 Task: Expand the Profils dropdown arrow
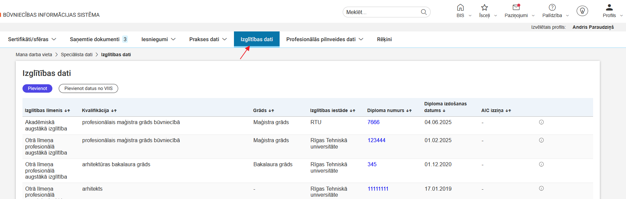(x=621, y=16)
